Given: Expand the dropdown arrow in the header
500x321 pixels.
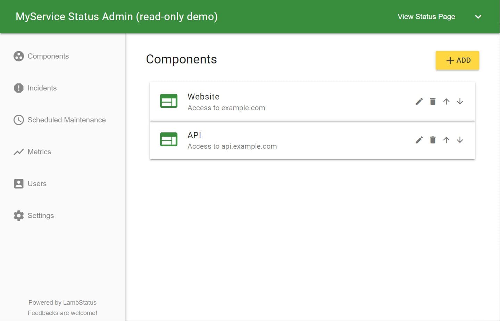Looking at the screenshot, I should 478,17.
